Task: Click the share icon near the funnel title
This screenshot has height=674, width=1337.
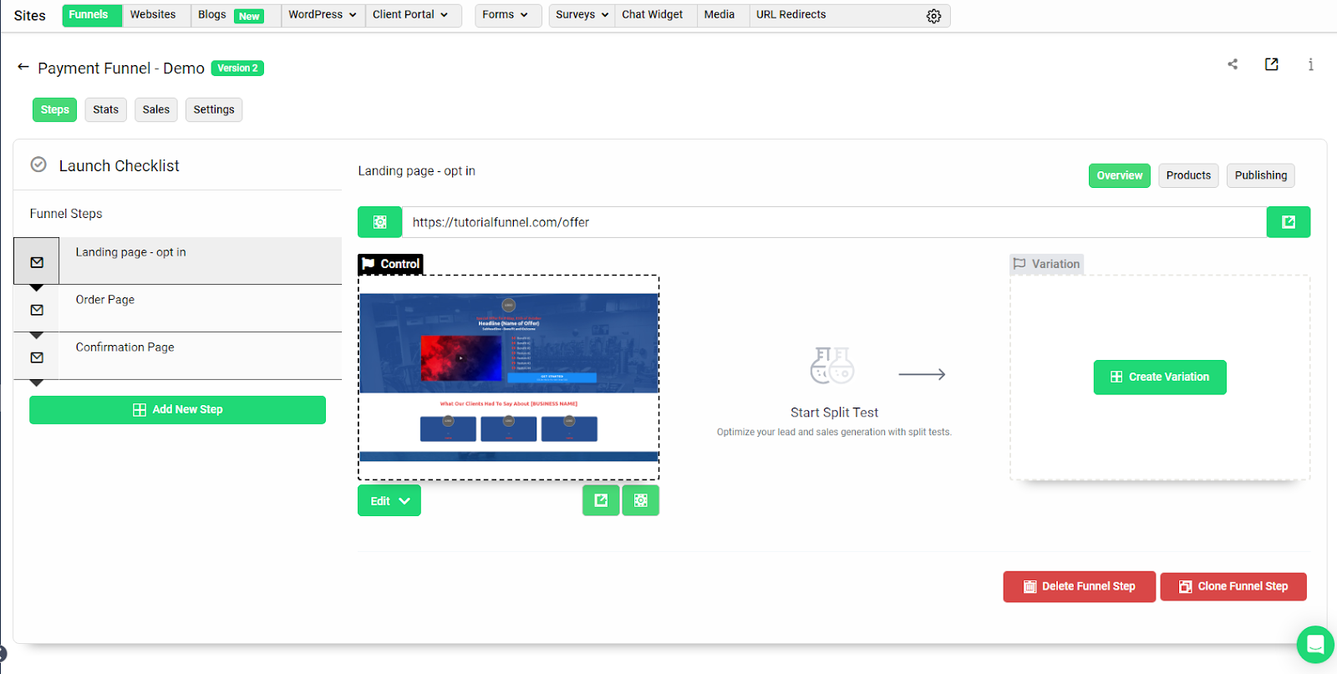Action: click(1233, 64)
